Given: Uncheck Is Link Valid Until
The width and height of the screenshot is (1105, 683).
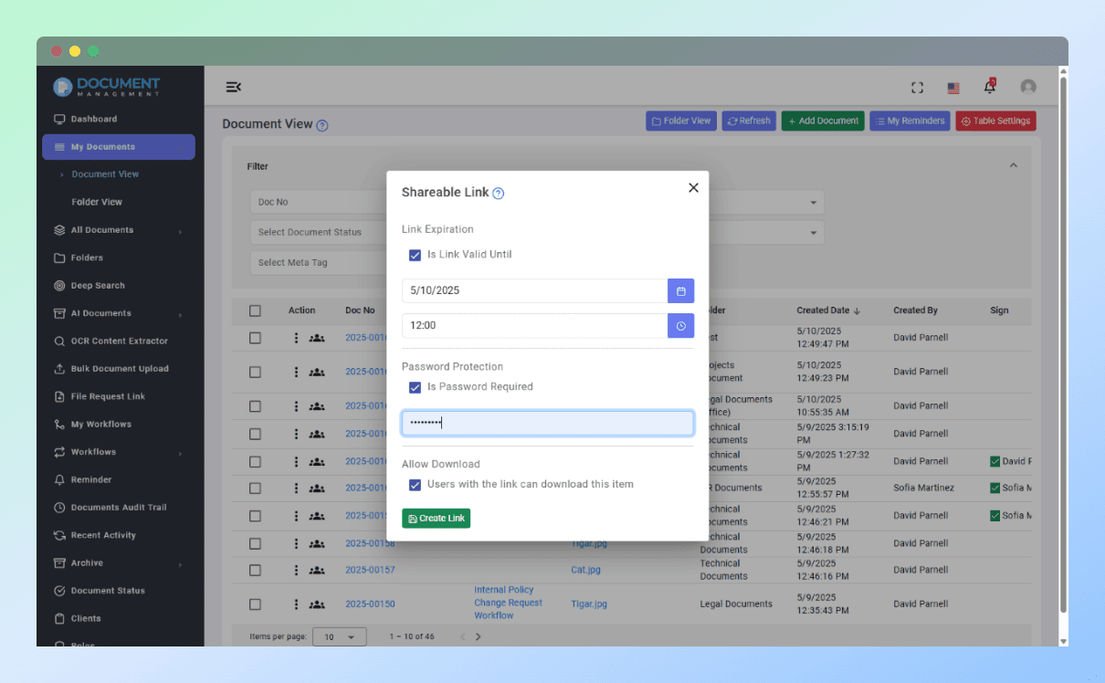Looking at the screenshot, I should click(416, 255).
